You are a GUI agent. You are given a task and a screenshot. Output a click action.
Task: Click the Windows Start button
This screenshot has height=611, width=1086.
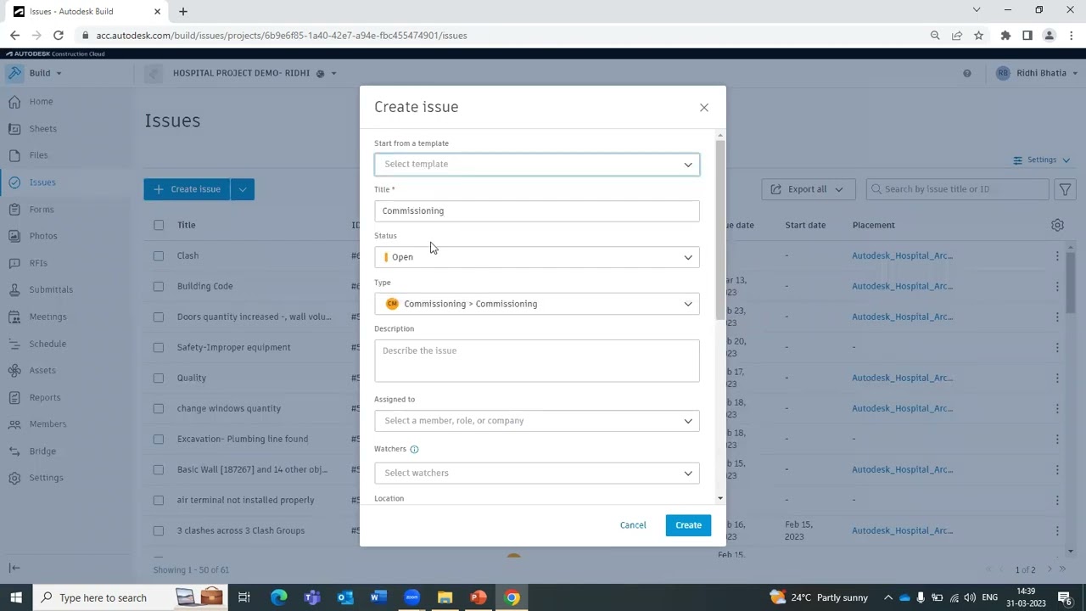[16, 597]
